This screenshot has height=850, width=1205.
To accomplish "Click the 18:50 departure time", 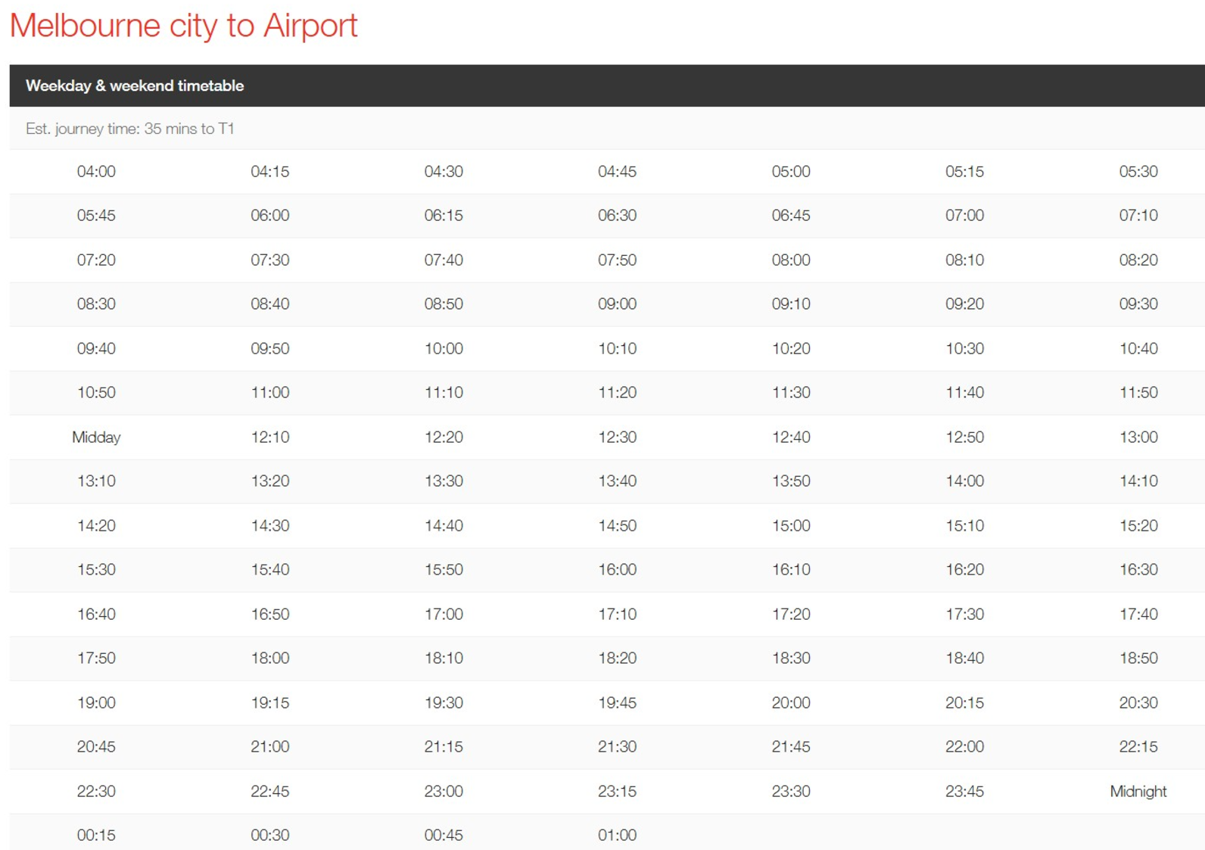I will point(1138,659).
